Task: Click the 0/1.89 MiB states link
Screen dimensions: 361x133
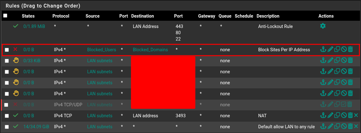Action: (x=34, y=26)
